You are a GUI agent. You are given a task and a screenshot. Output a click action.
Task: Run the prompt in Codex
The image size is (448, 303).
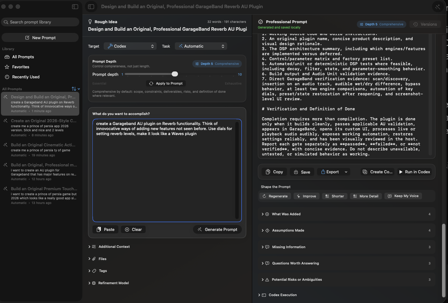point(414,172)
